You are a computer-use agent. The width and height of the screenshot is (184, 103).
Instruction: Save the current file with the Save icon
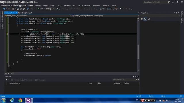(21, 9)
